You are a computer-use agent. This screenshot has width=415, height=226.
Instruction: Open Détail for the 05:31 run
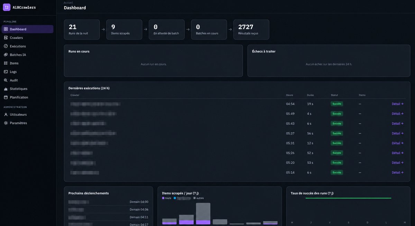pos(398,143)
